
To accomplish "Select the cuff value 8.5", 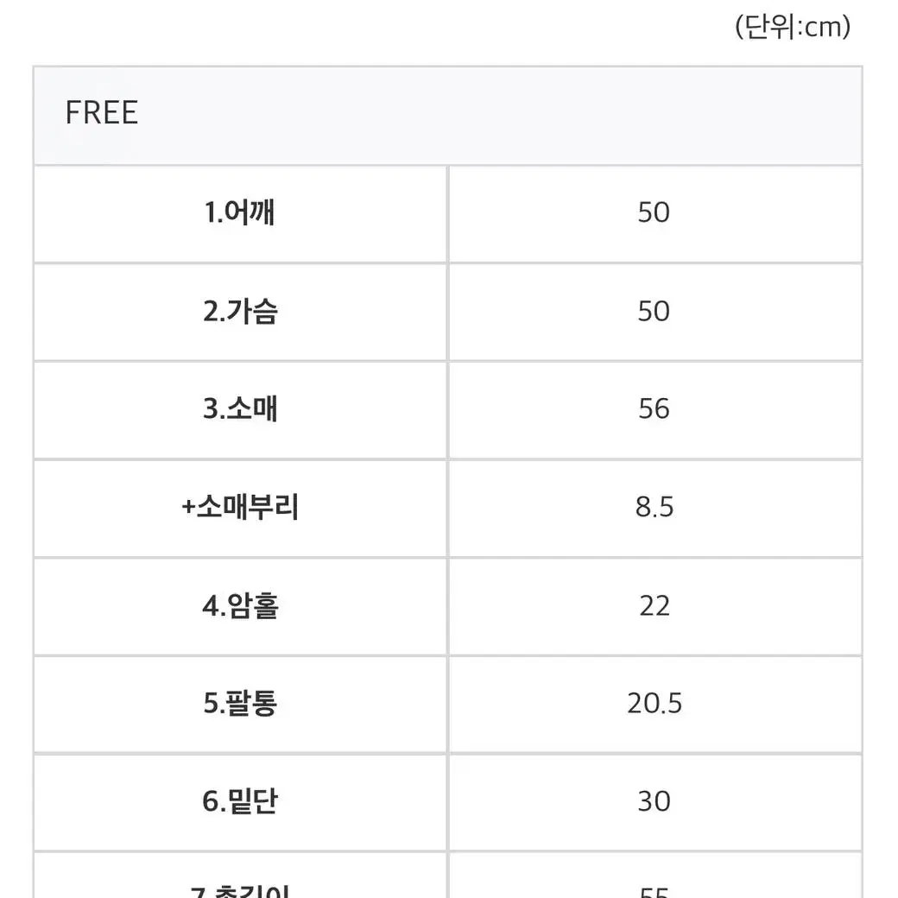I will 654,507.
